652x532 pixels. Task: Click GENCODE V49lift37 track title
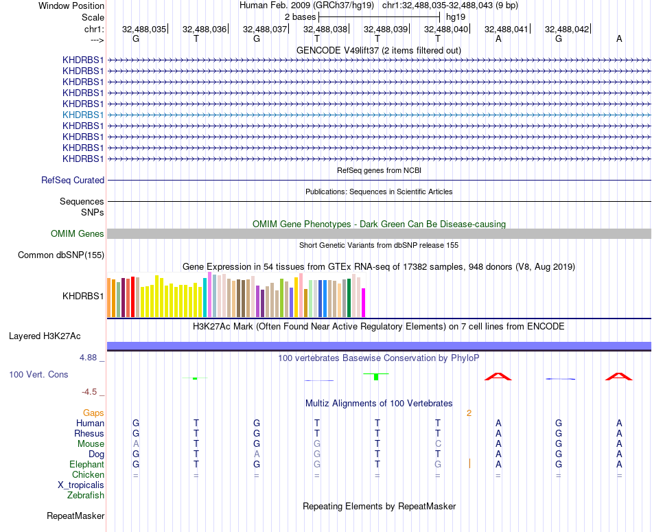coord(378,50)
